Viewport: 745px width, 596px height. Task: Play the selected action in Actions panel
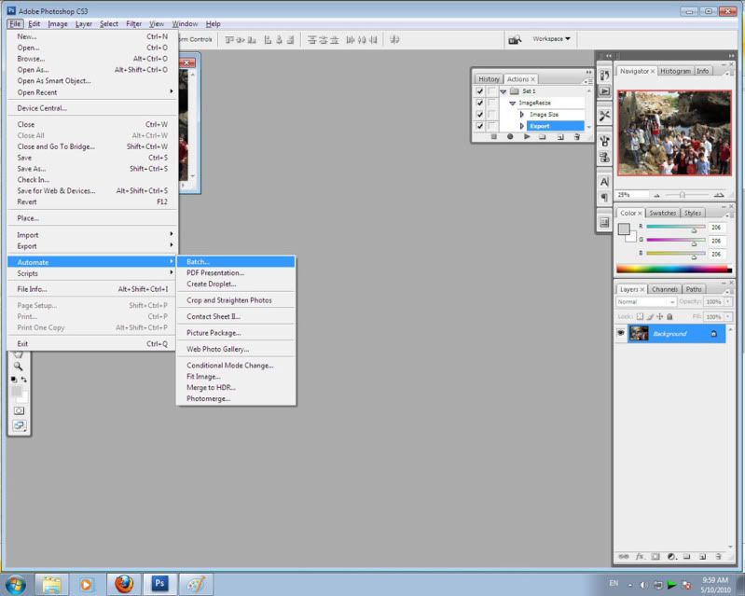click(527, 137)
